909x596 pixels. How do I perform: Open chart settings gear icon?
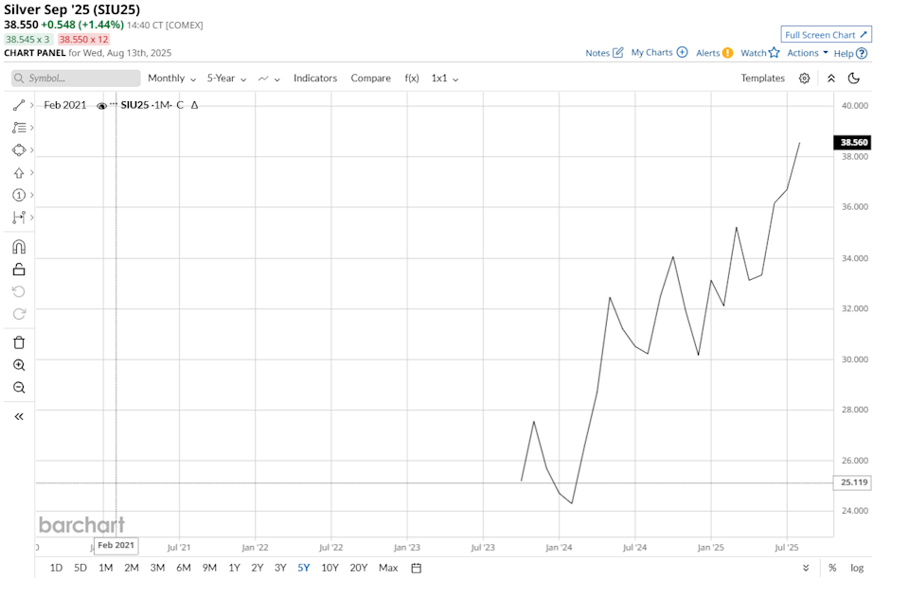tap(804, 79)
